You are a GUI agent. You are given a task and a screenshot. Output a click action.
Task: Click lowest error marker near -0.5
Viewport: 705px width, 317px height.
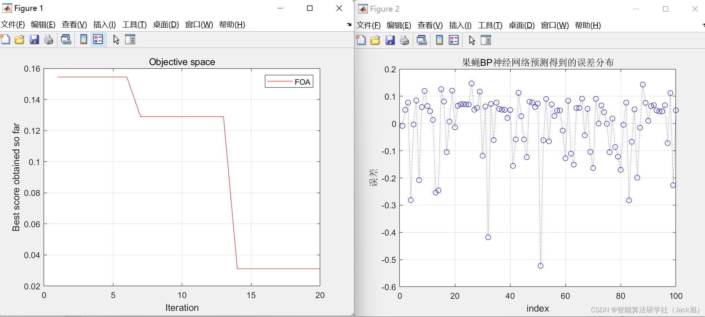pyautogui.click(x=540, y=266)
